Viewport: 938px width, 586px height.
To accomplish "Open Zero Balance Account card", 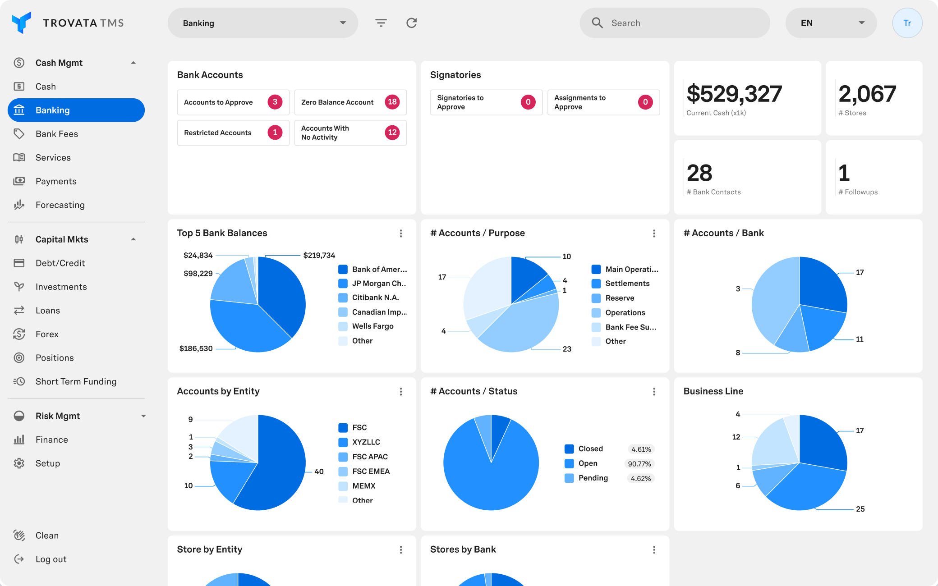I will click(x=350, y=102).
